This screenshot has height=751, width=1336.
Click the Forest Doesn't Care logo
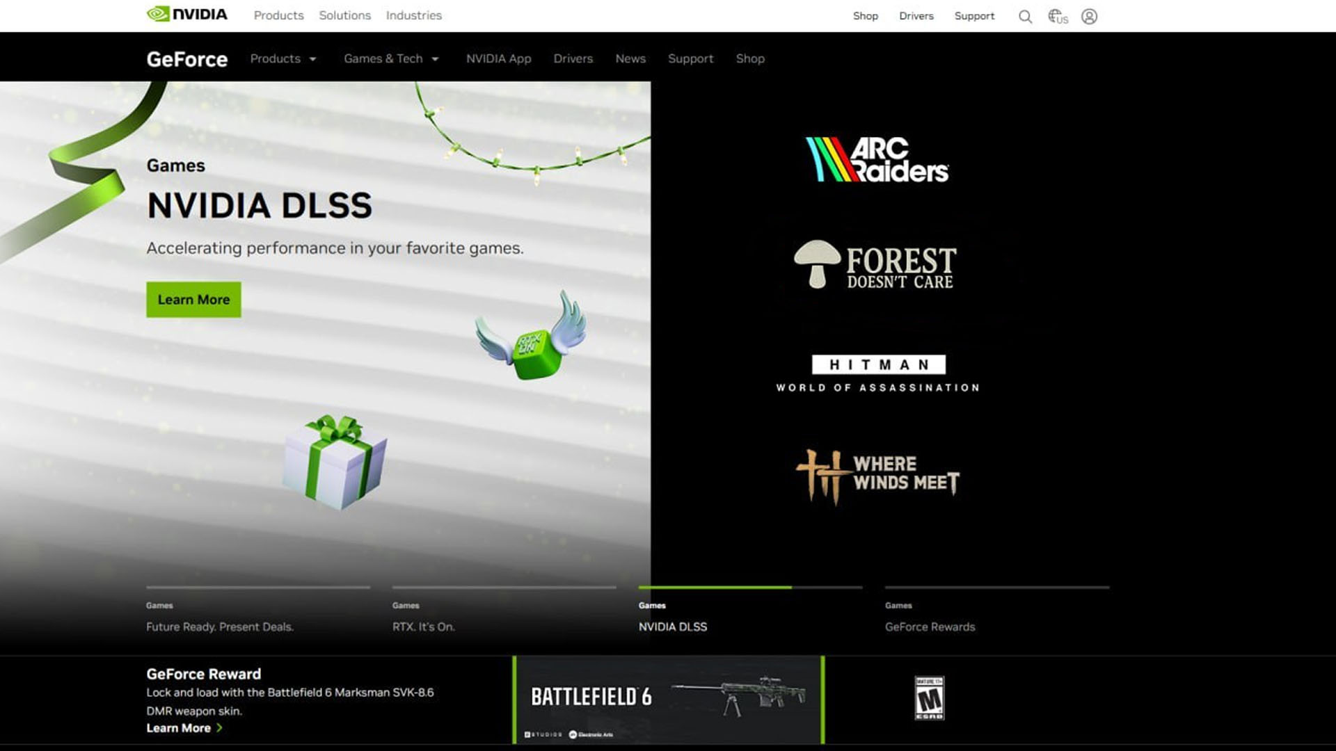[x=875, y=265]
